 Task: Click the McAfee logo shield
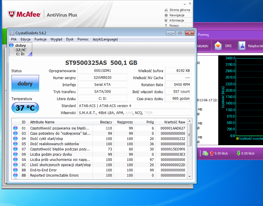12,14
